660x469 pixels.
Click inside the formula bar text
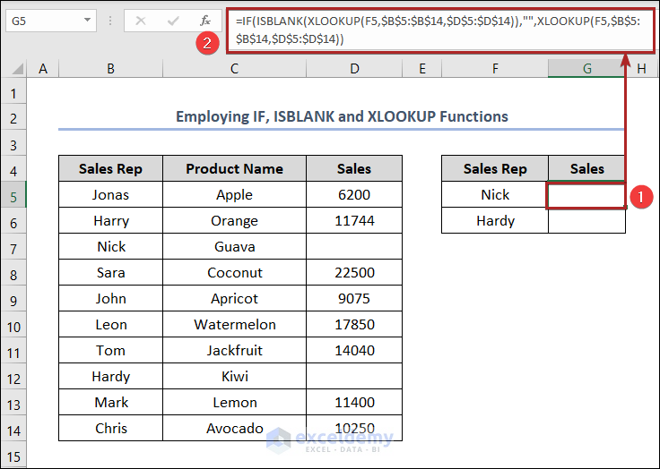click(x=430, y=29)
